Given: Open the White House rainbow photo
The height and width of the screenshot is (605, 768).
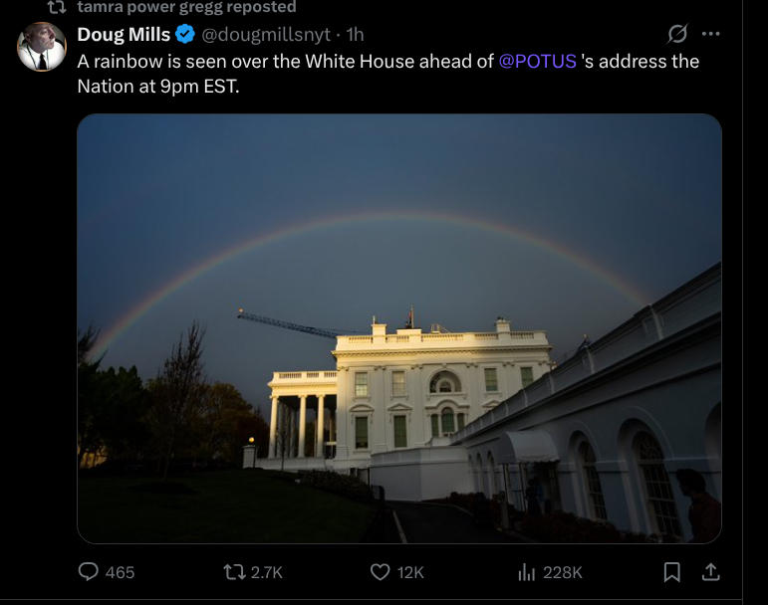Looking at the screenshot, I should pos(398,328).
